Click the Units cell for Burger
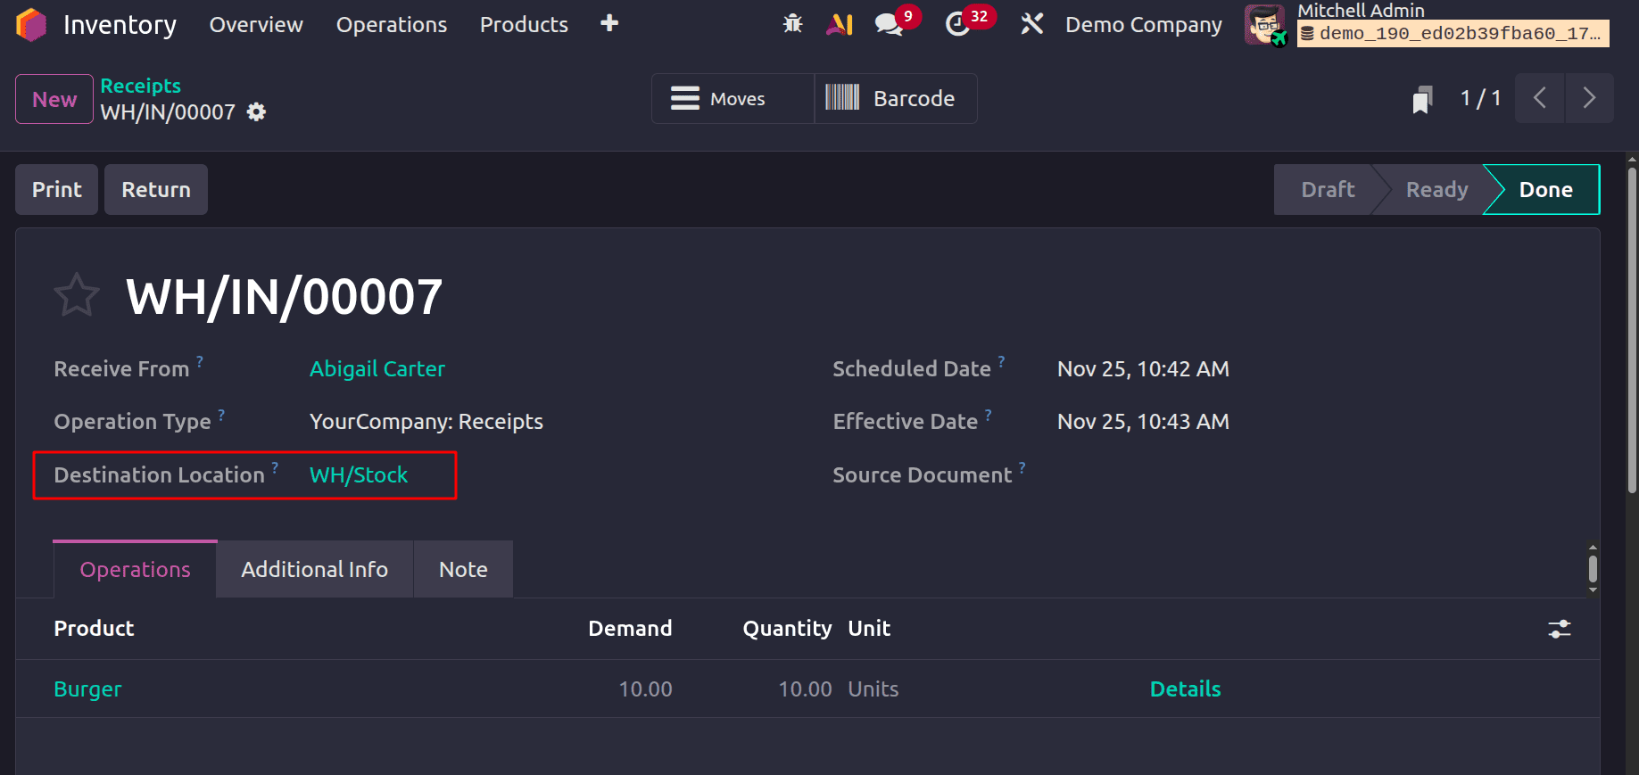The image size is (1639, 775). click(873, 688)
